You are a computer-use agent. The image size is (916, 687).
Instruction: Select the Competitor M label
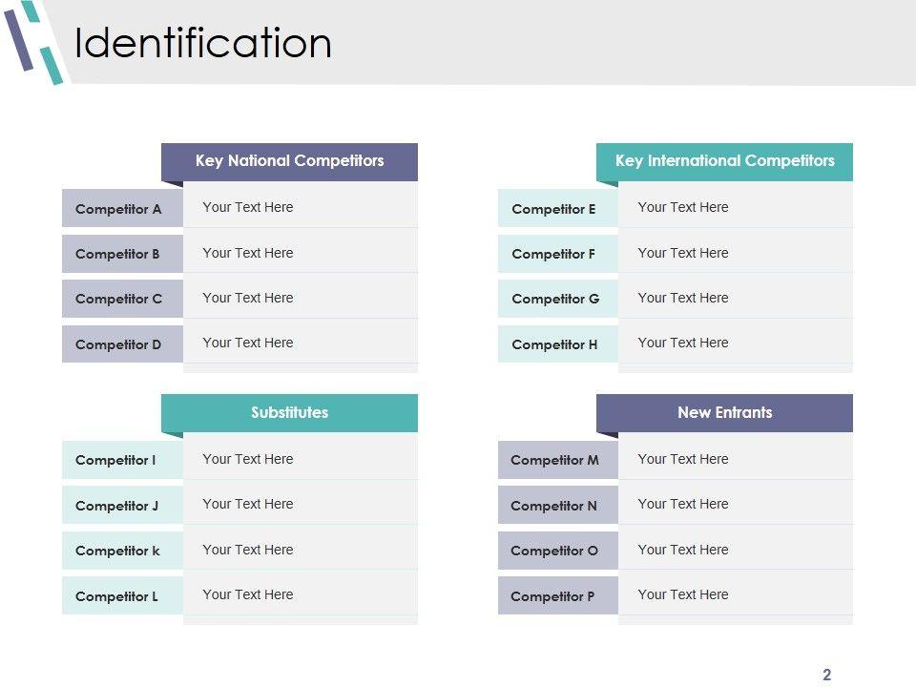pos(555,460)
